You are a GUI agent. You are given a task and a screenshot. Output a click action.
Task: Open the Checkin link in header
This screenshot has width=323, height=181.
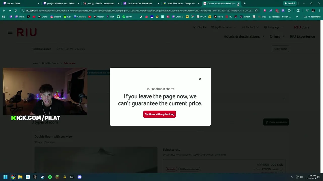pos(200,27)
